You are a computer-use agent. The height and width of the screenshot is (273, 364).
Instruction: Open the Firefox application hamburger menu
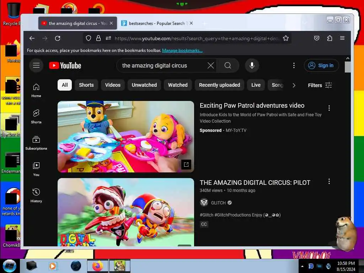(342, 38)
